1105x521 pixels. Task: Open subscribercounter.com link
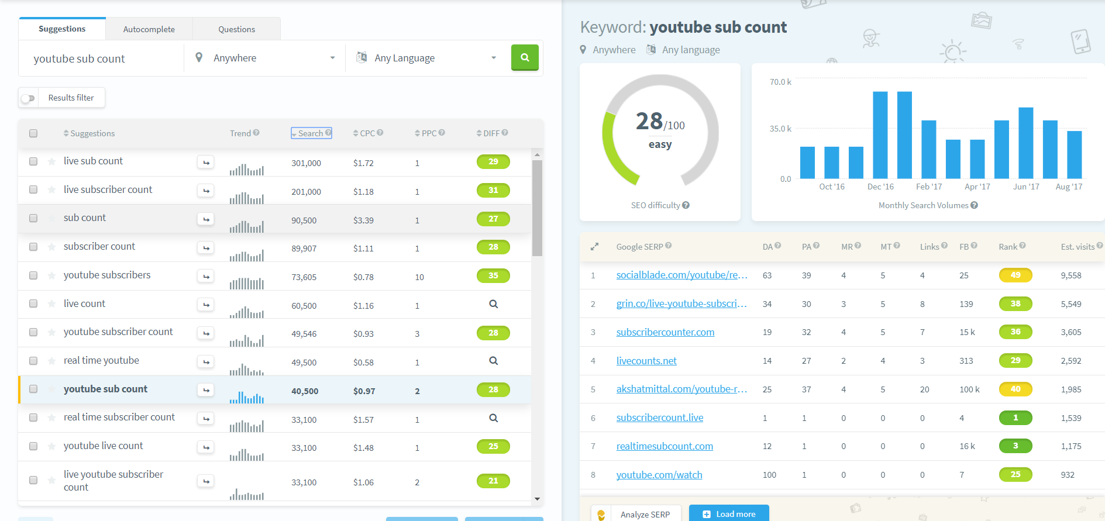tap(665, 332)
